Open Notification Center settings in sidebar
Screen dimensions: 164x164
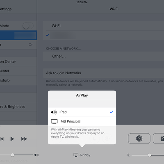[x=18, y=61]
